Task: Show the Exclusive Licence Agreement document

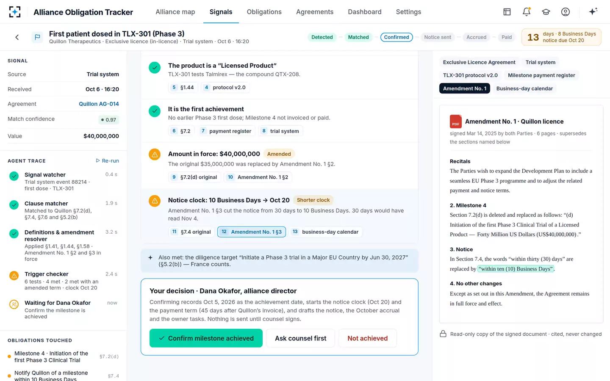Action: click(479, 62)
